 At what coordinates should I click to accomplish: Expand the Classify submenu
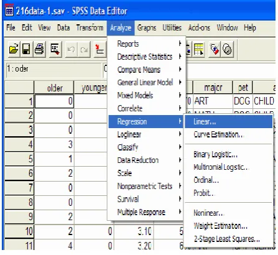click(146, 147)
